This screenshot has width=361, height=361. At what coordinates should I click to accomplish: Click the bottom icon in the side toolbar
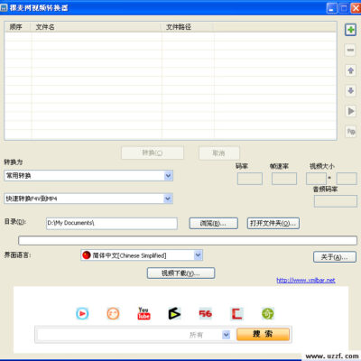[x=350, y=132]
